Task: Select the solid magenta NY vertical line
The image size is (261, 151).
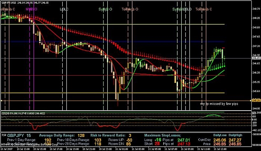Action: pyautogui.click(x=34, y=56)
